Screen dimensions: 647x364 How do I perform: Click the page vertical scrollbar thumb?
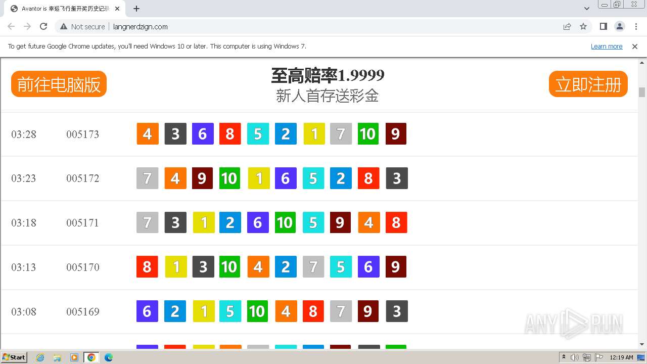642,92
